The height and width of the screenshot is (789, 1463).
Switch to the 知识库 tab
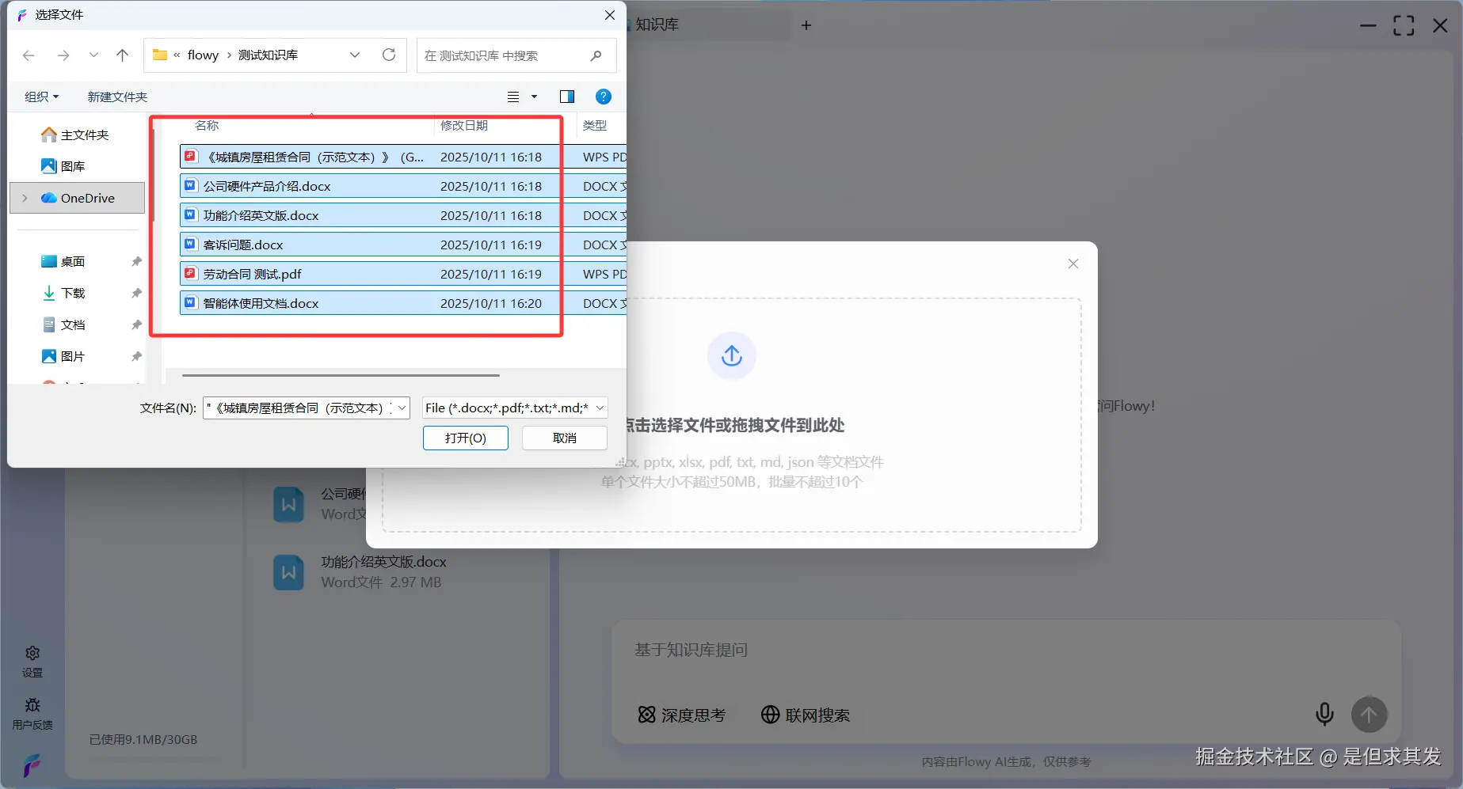click(x=656, y=25)
